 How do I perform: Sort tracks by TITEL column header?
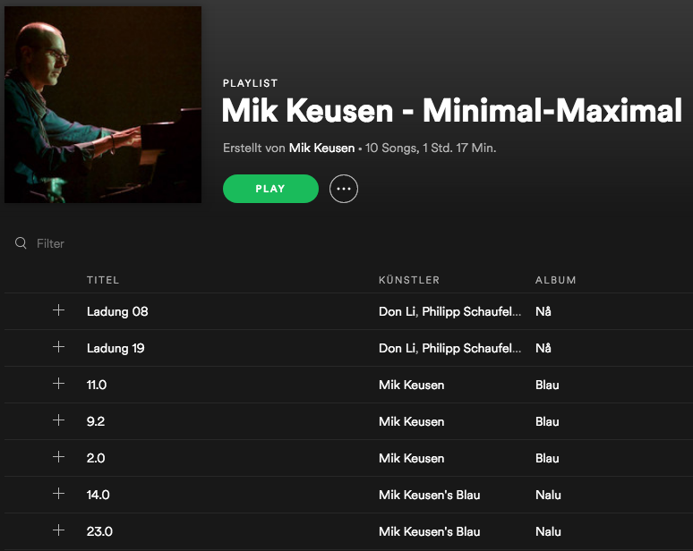pos(103,280)
